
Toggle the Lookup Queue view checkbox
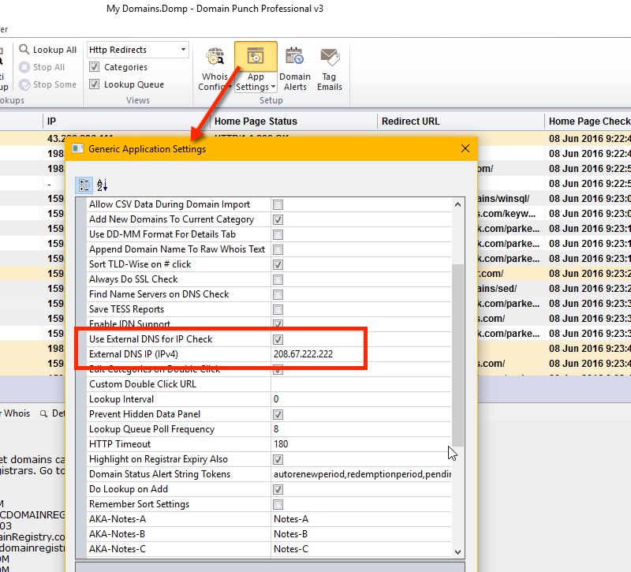[x=94, y=84]
